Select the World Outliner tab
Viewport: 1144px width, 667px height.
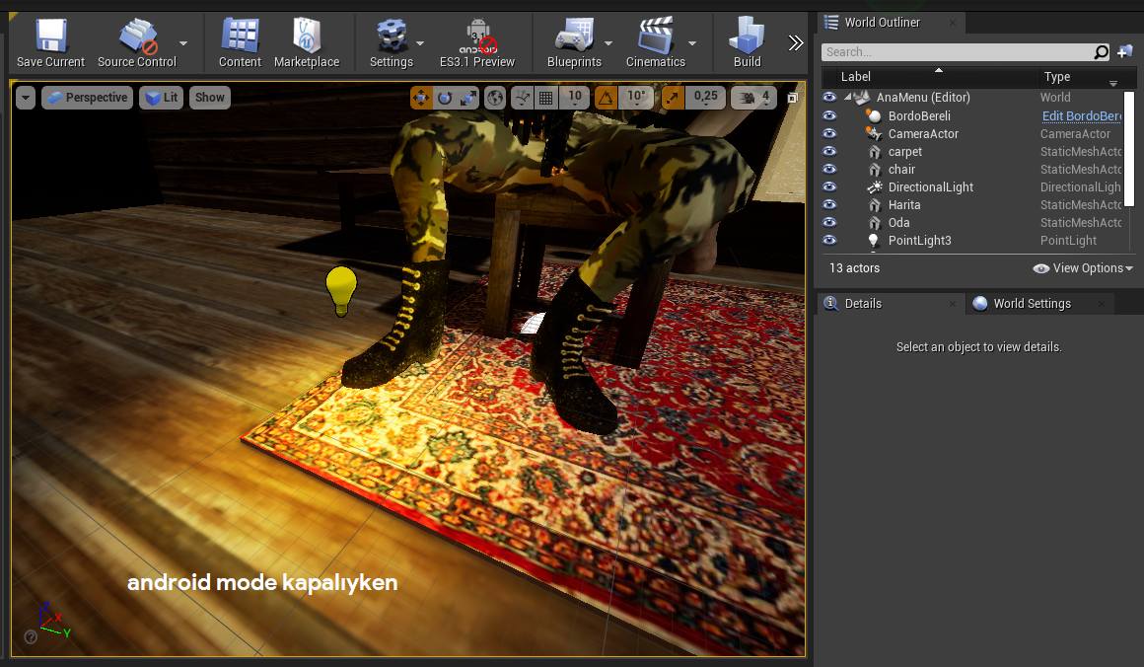coord(882,23)
